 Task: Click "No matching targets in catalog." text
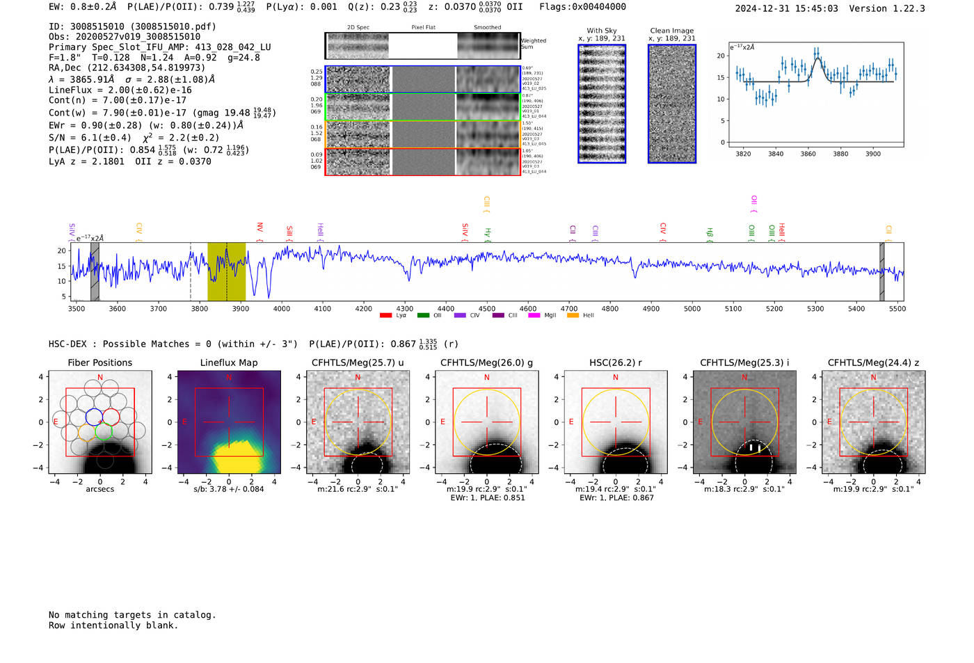132,615
